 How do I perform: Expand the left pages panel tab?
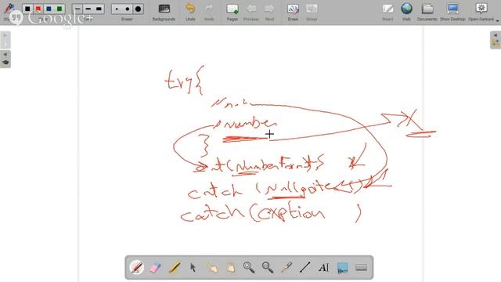[5, 40]
